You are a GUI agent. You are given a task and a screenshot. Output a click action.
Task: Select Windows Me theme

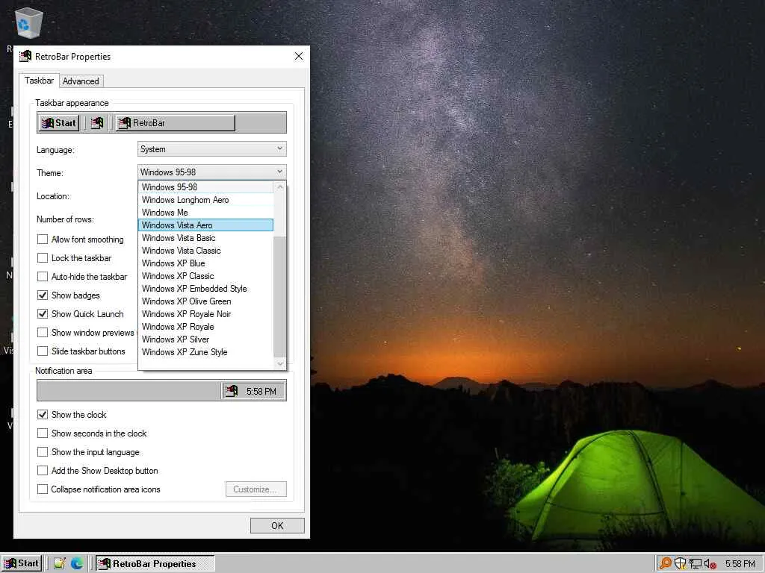pyautogui.click(x=206, y=213)
